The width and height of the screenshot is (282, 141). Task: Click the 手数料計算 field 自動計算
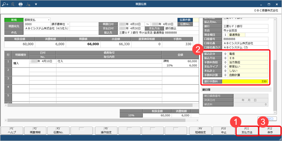click(248, 75)
